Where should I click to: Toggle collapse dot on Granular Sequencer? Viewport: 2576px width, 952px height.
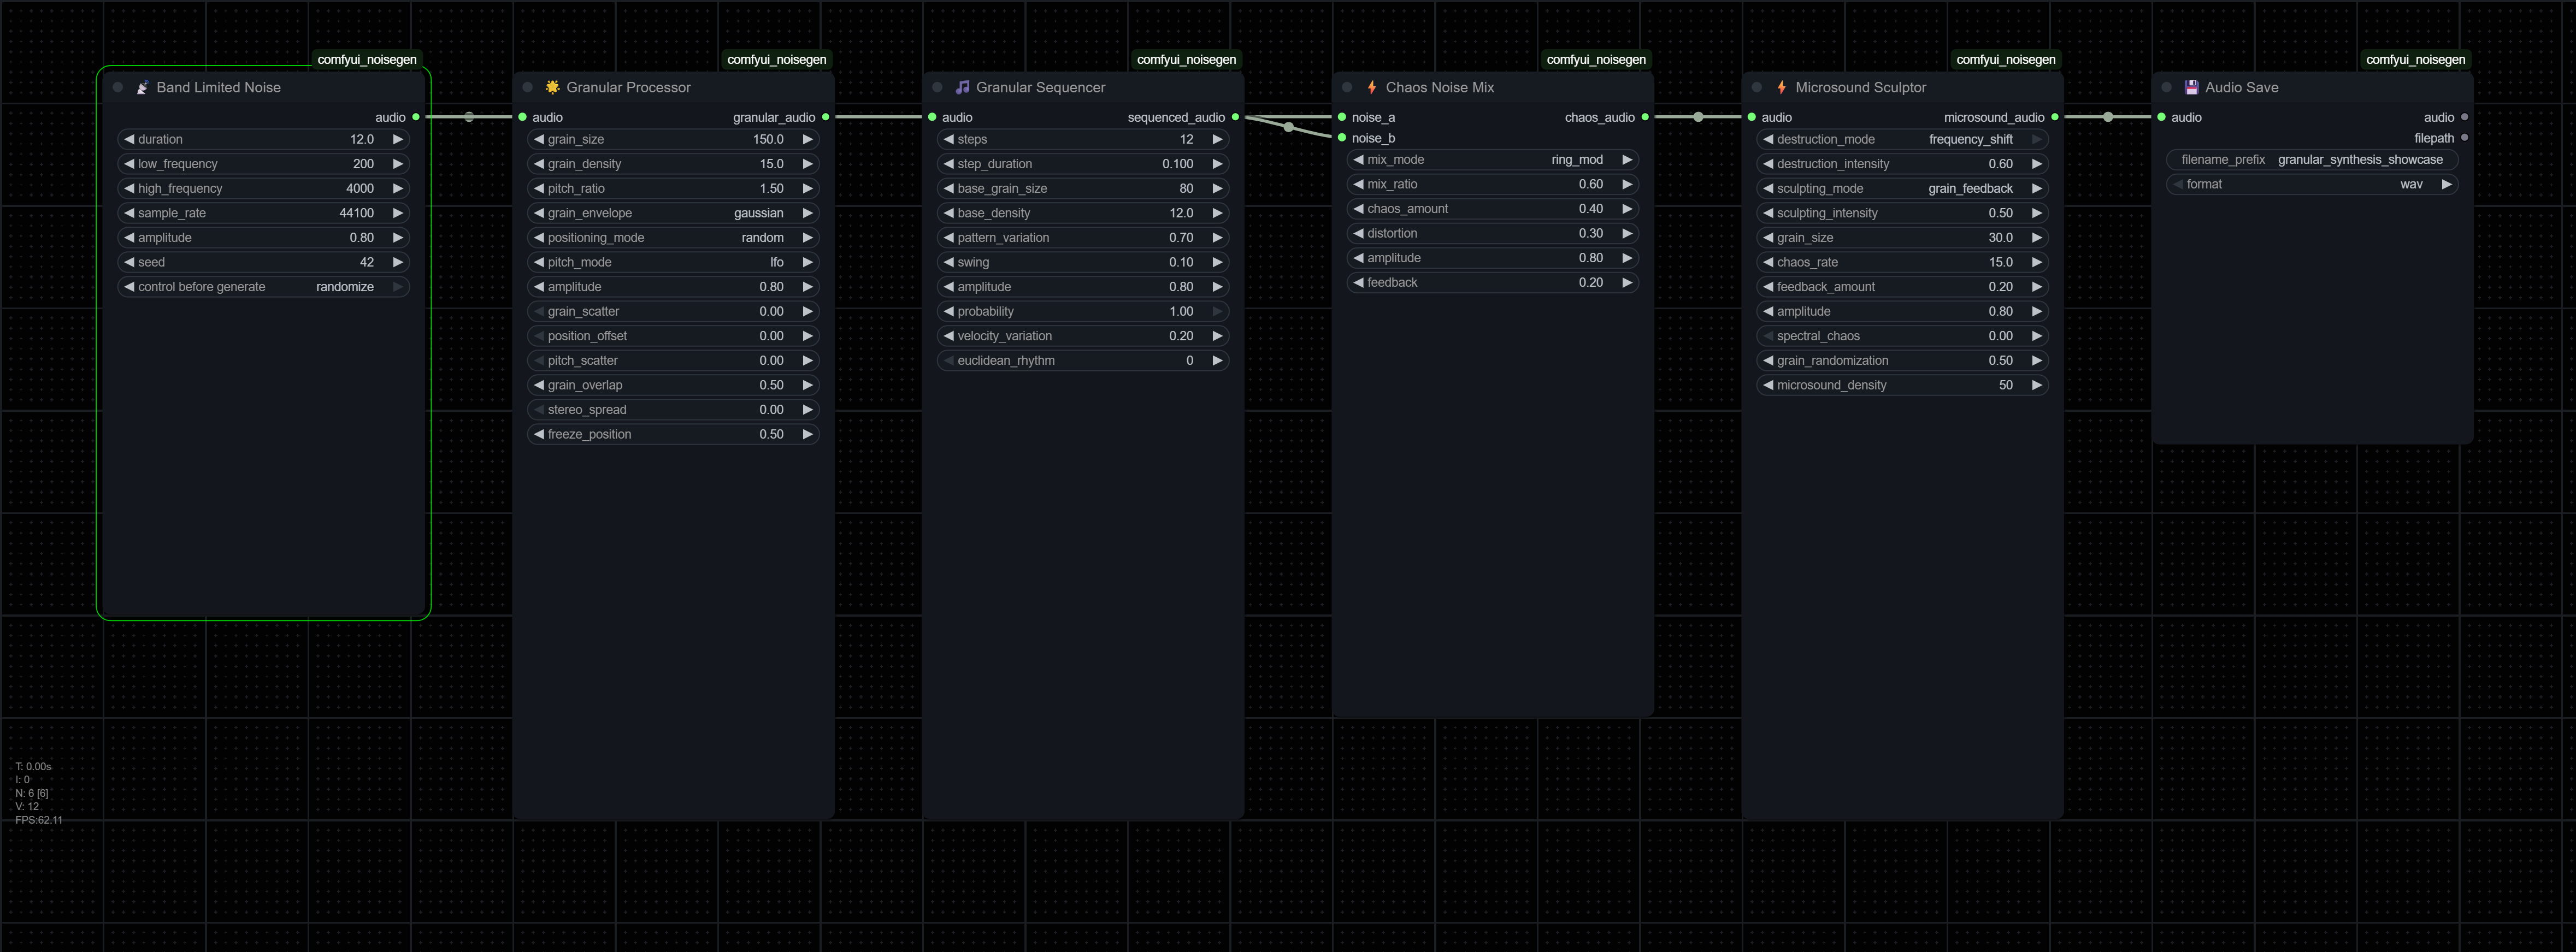coord(937,88)
